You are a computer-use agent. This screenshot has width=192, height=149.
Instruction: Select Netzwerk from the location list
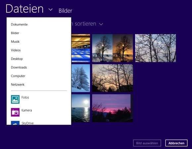click(x=18, y=84)
